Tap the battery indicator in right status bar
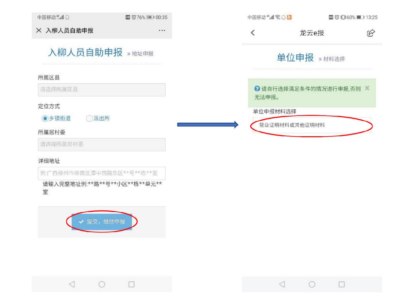The width and height of the screenshot is (408, 298). [360, 17]
